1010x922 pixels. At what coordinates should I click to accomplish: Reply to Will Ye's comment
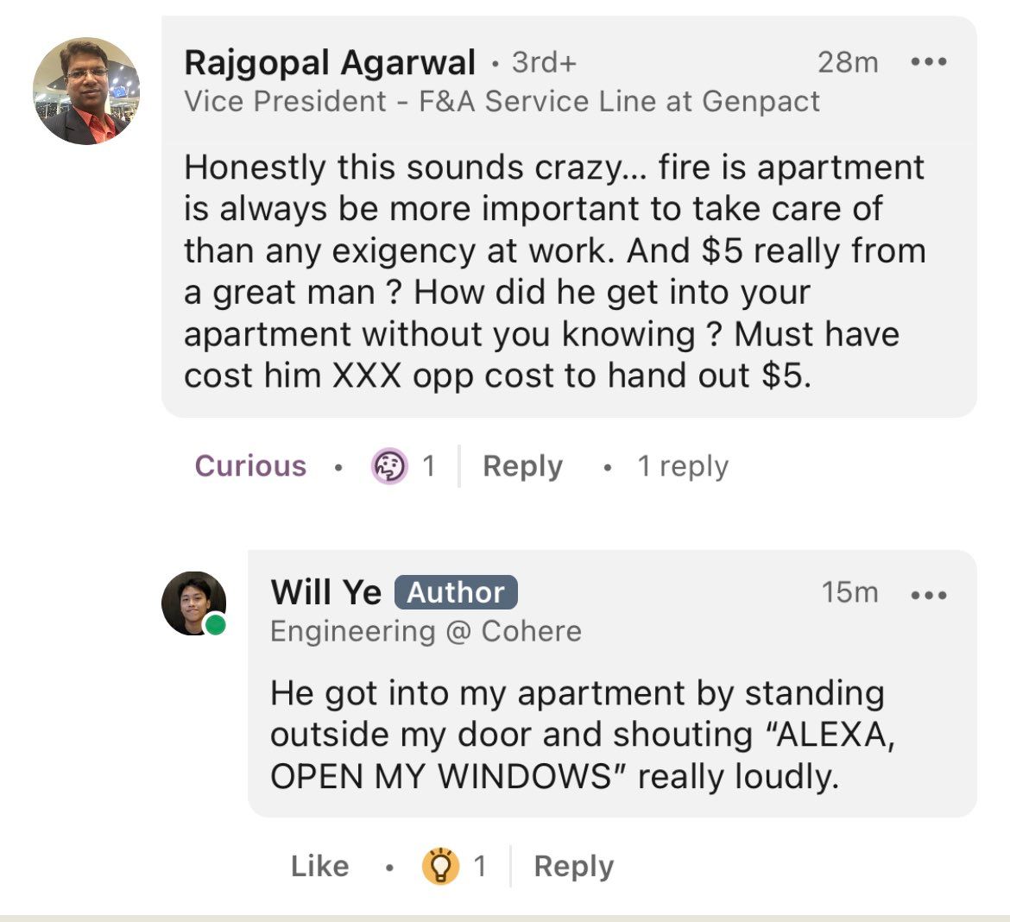tap(573, 866)
